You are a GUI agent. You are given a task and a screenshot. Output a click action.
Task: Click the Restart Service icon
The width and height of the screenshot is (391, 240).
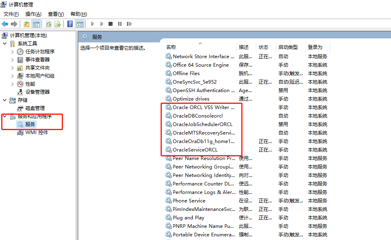(x=129, y=24)
